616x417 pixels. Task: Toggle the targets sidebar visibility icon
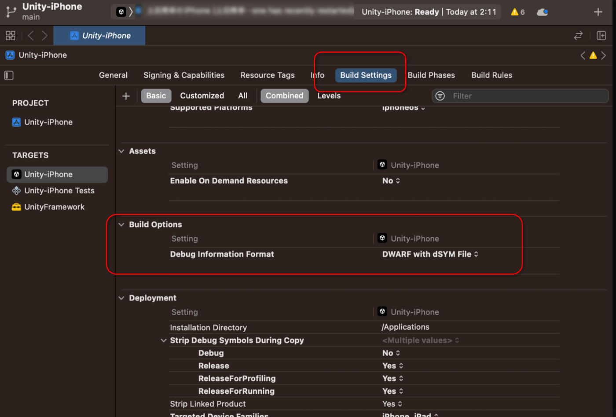tap(9, 76)
